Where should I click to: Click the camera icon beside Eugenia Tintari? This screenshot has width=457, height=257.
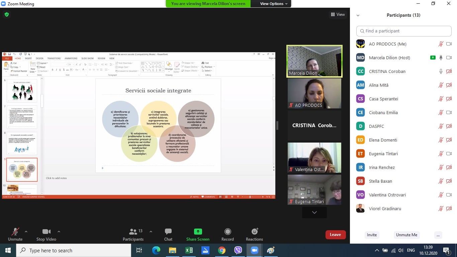tap(449, 154)
